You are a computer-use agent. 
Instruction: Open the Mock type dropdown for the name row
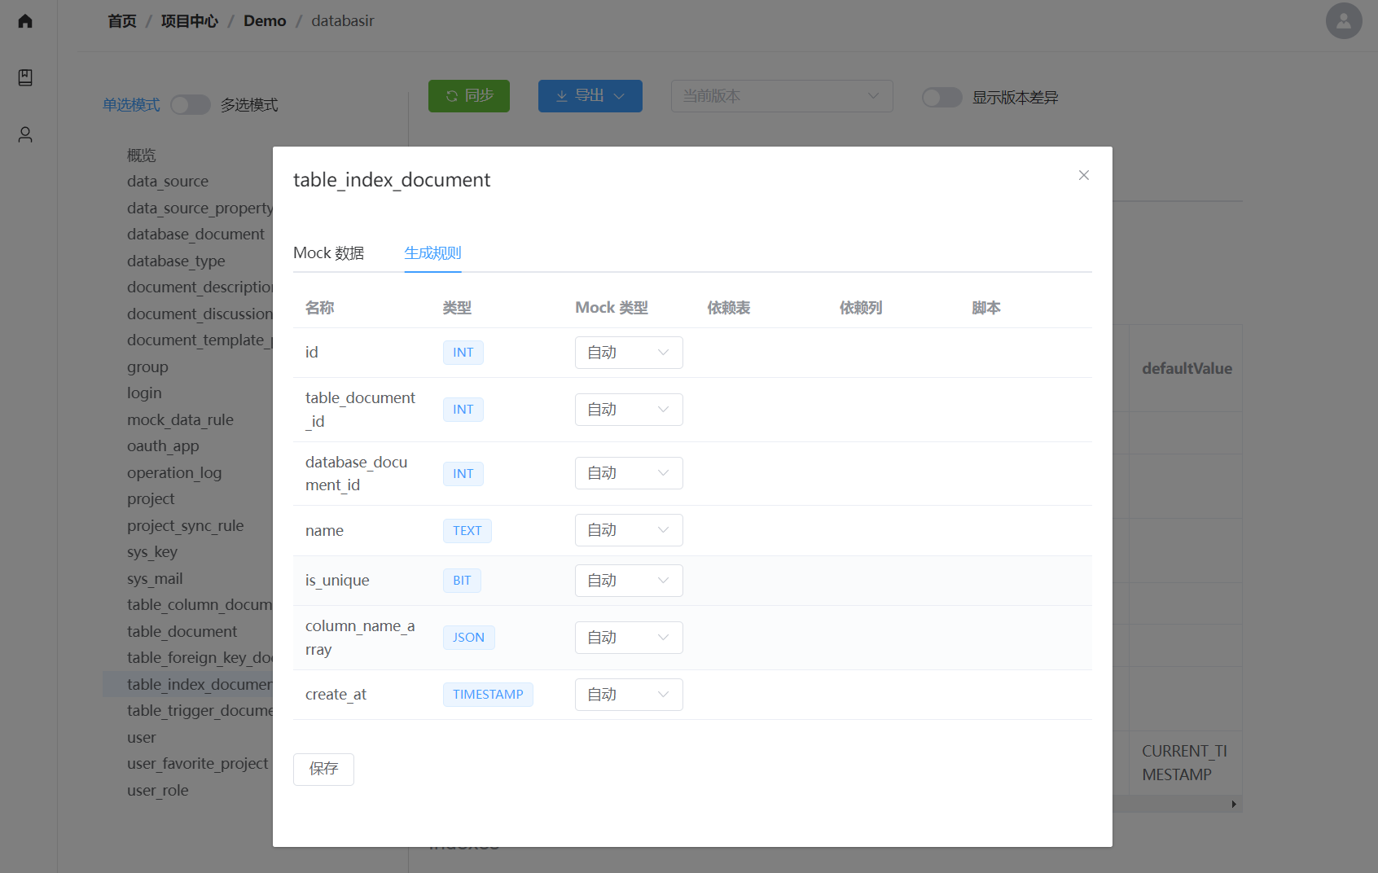pyautogui.click(x=628, y=530)
